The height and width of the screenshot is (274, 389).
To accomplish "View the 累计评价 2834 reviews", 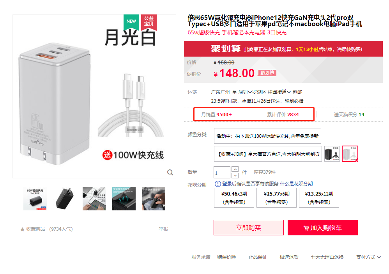I will [283, 114].
